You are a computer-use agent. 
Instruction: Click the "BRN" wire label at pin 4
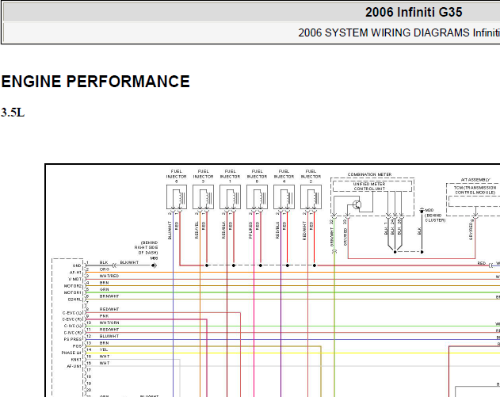104,283
